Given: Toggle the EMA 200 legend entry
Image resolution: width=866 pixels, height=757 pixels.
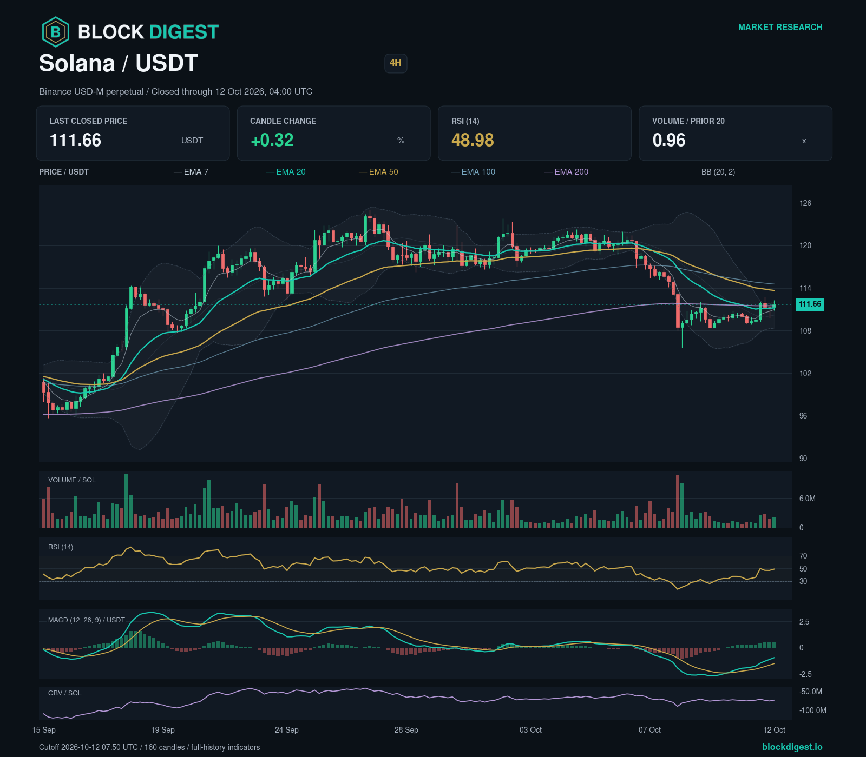Looking at the screenshot, I should click(566, 172).
